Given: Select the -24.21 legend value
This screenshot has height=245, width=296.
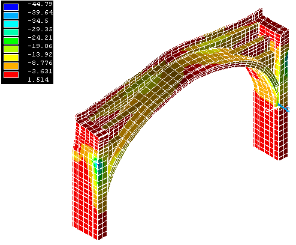Looking at the screenshot, I should click(x=40, y=38).
